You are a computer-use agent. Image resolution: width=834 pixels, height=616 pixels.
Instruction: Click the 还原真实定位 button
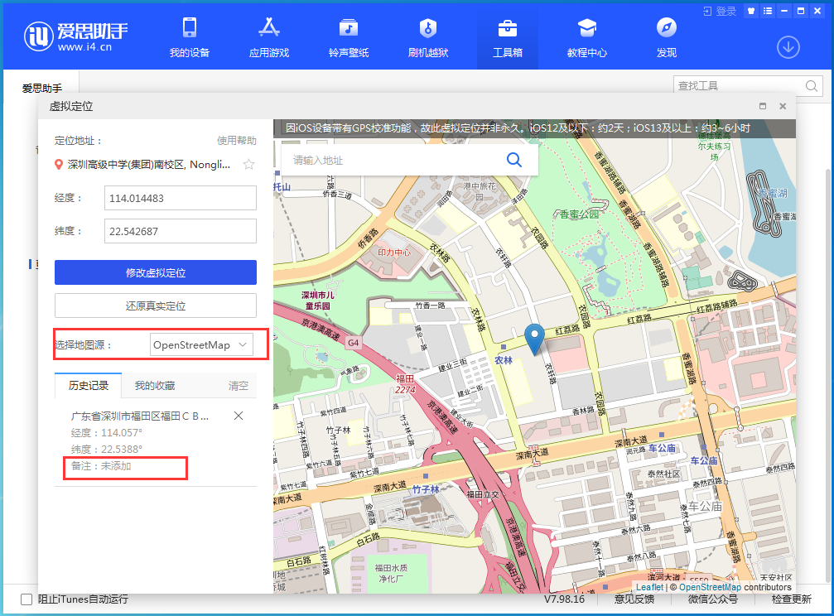(x=155, y=306)
